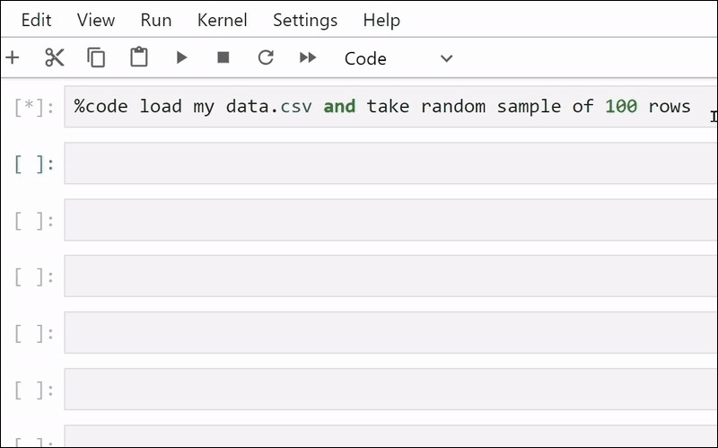The height and width of the screenshot is (448, 718).
Task: Copy the selected cell
Action: pyautogui.click(x=96, y=58)
